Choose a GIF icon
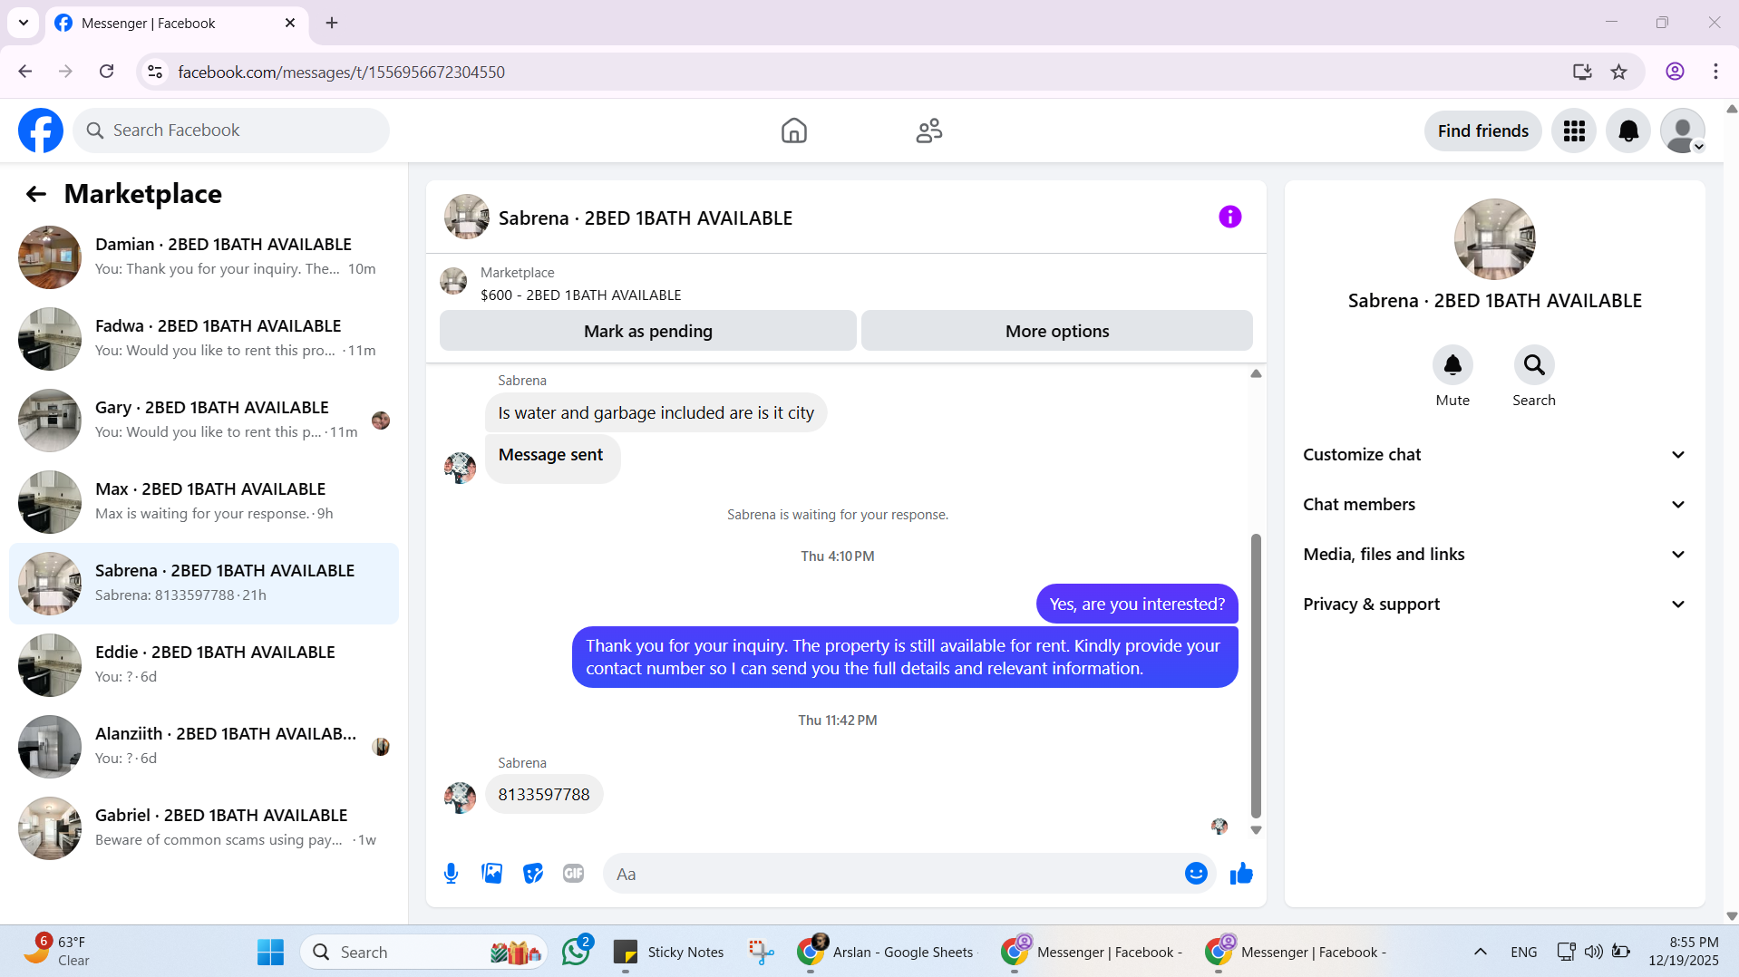 [x=573, y=874]
